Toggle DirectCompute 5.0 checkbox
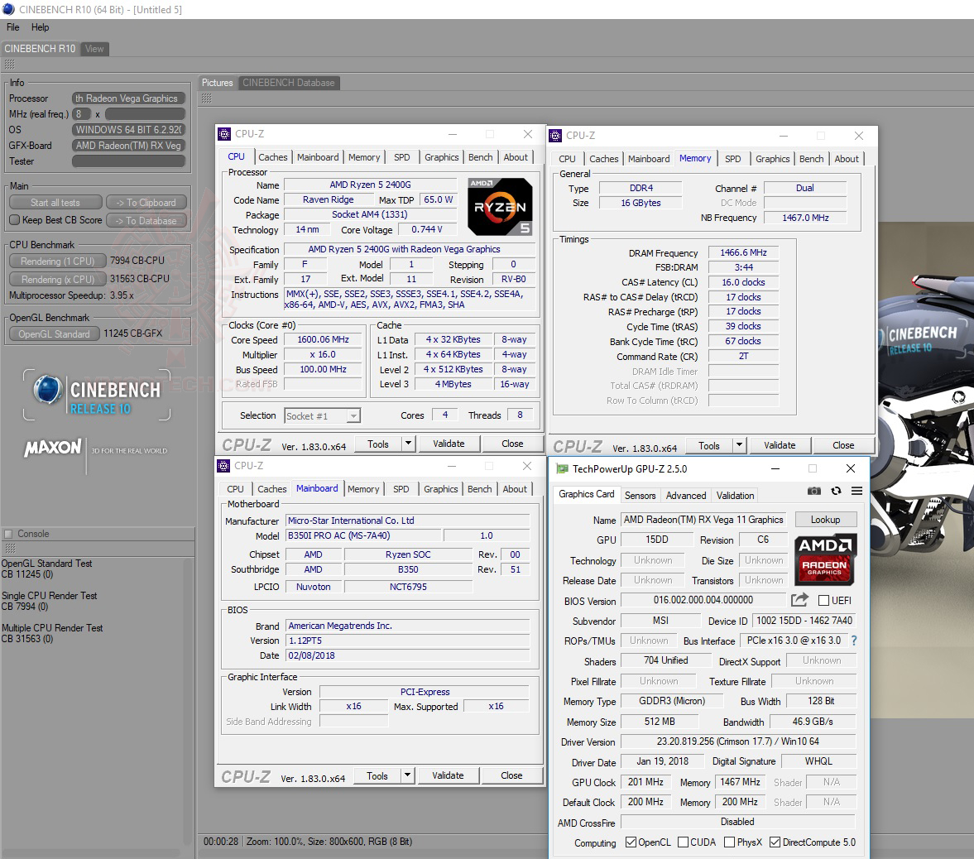Screen dimensions: 974x859 point(775,842)
